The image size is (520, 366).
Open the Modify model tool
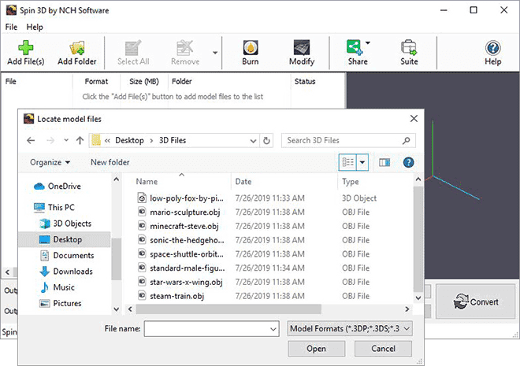pos(302,53)
